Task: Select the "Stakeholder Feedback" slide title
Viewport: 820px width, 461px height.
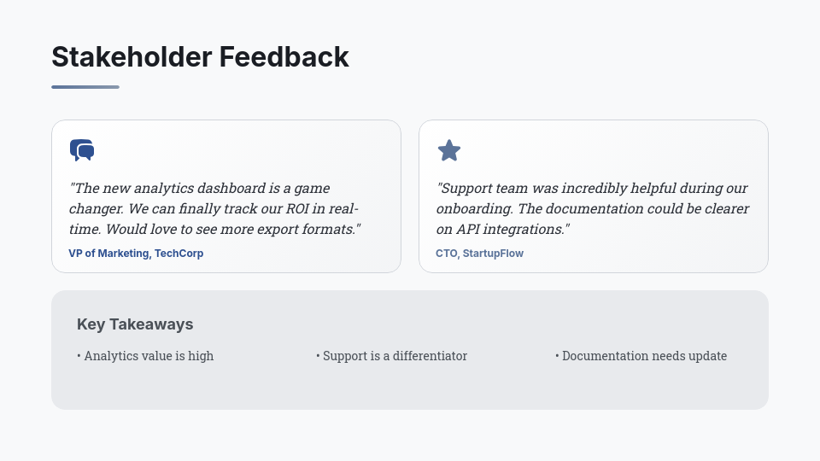Action: [200, 57]
